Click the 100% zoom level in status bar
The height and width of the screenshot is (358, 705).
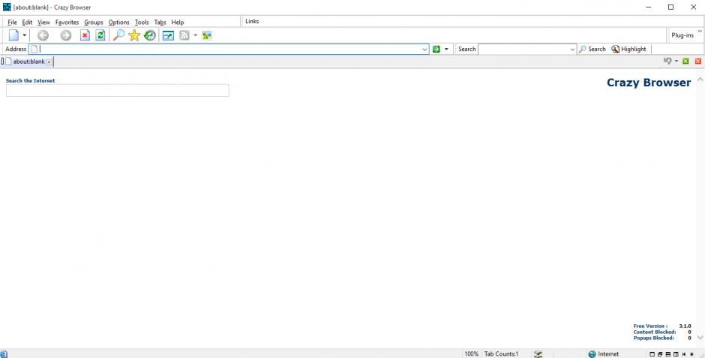click(471, 354)
